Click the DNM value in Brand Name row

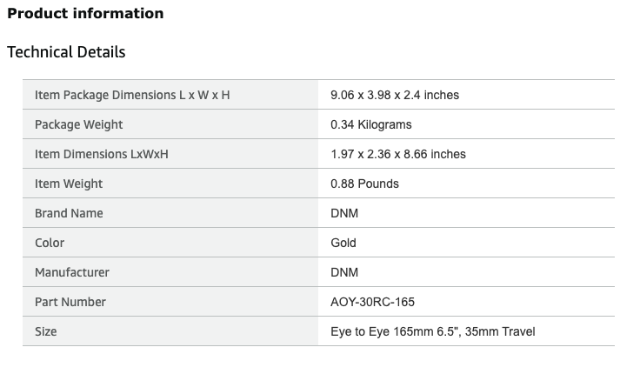(x=344, y=213)
